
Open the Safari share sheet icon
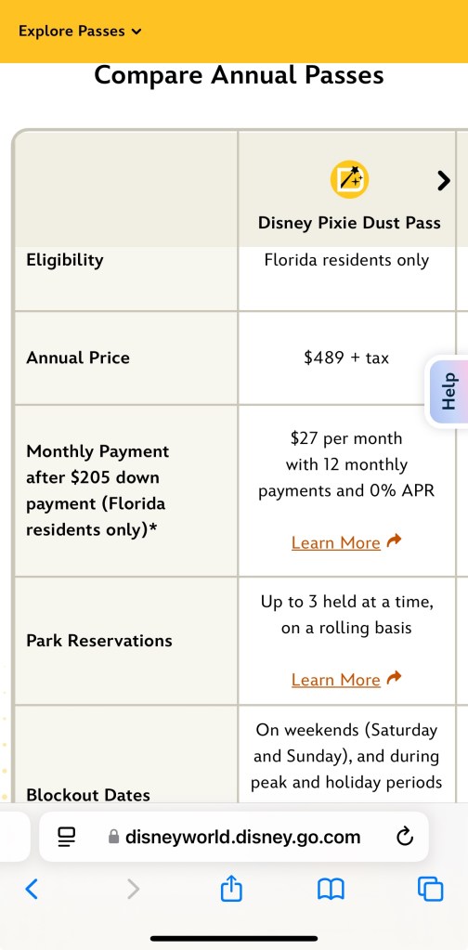coord(231,888)
